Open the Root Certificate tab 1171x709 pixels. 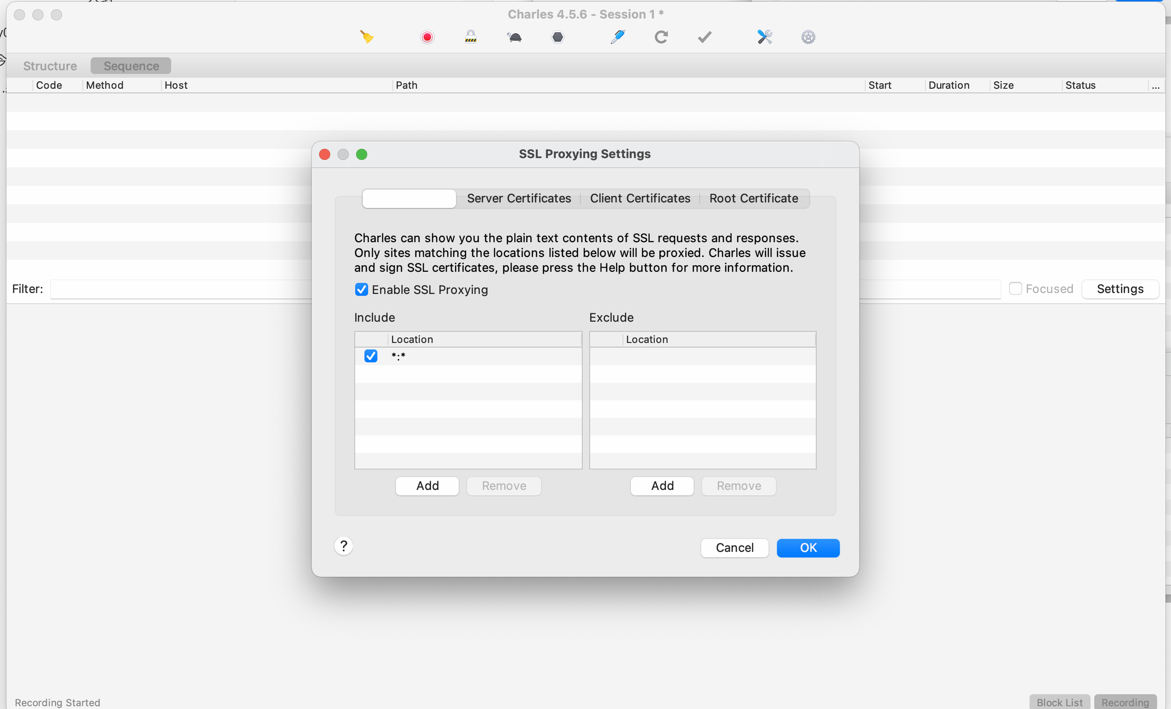(754, 198)
